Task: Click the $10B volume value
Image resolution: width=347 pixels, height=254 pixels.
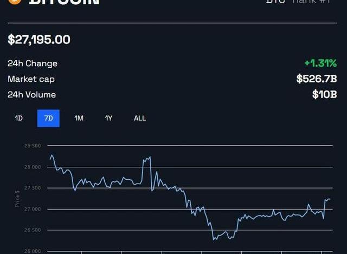Action: pyautogui.click(x=325, y=94)
